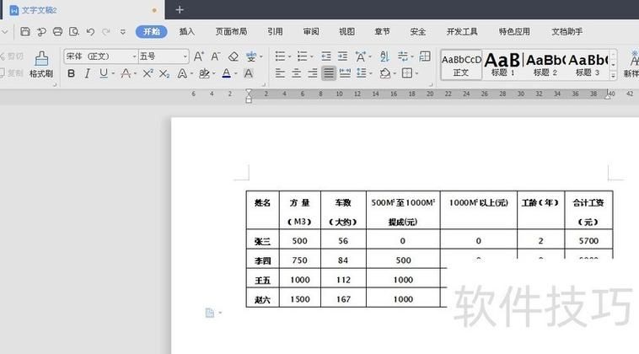Click the output as PDF icon
Screen dimensions: 639x354
41,32
